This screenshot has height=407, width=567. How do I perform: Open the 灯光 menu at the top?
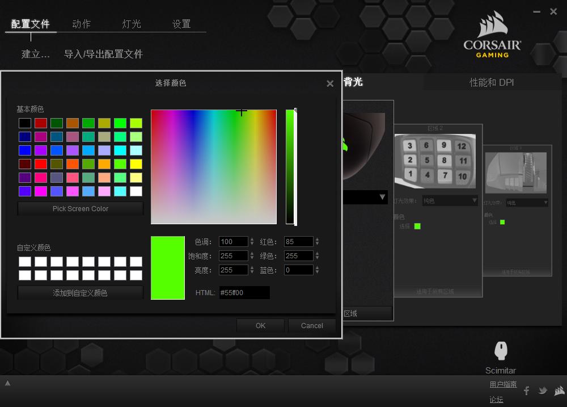(131, 24)
